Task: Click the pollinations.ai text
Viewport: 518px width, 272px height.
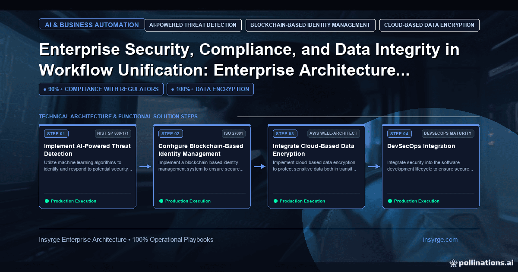Action: point(485,263)
